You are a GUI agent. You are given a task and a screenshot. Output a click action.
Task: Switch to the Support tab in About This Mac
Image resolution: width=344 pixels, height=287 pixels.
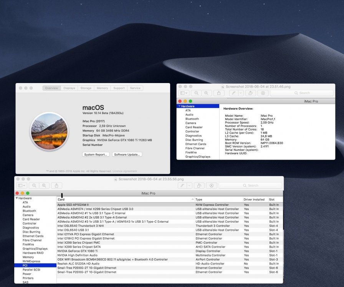point(119,88)
